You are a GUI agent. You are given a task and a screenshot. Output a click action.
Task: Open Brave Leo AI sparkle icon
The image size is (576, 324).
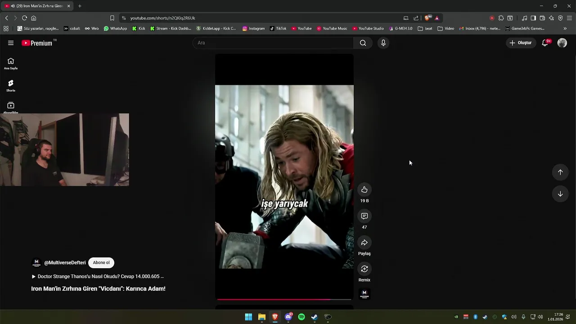[551, 18]
